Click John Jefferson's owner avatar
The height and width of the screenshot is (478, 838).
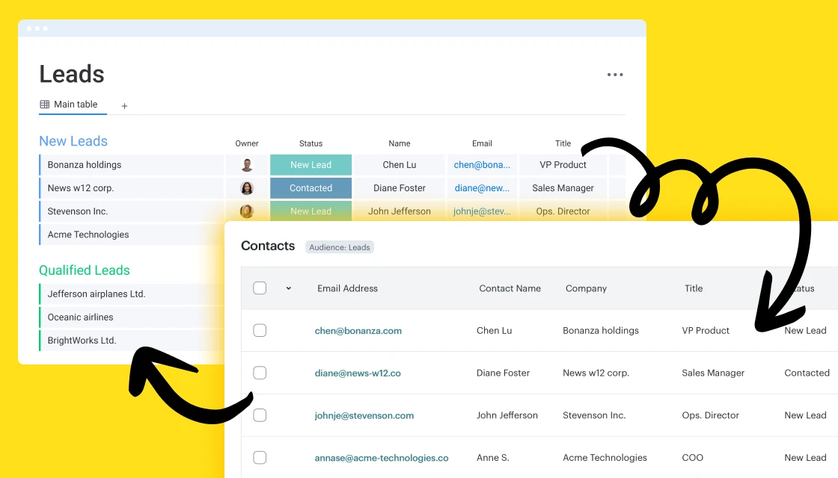pos(247,211)
